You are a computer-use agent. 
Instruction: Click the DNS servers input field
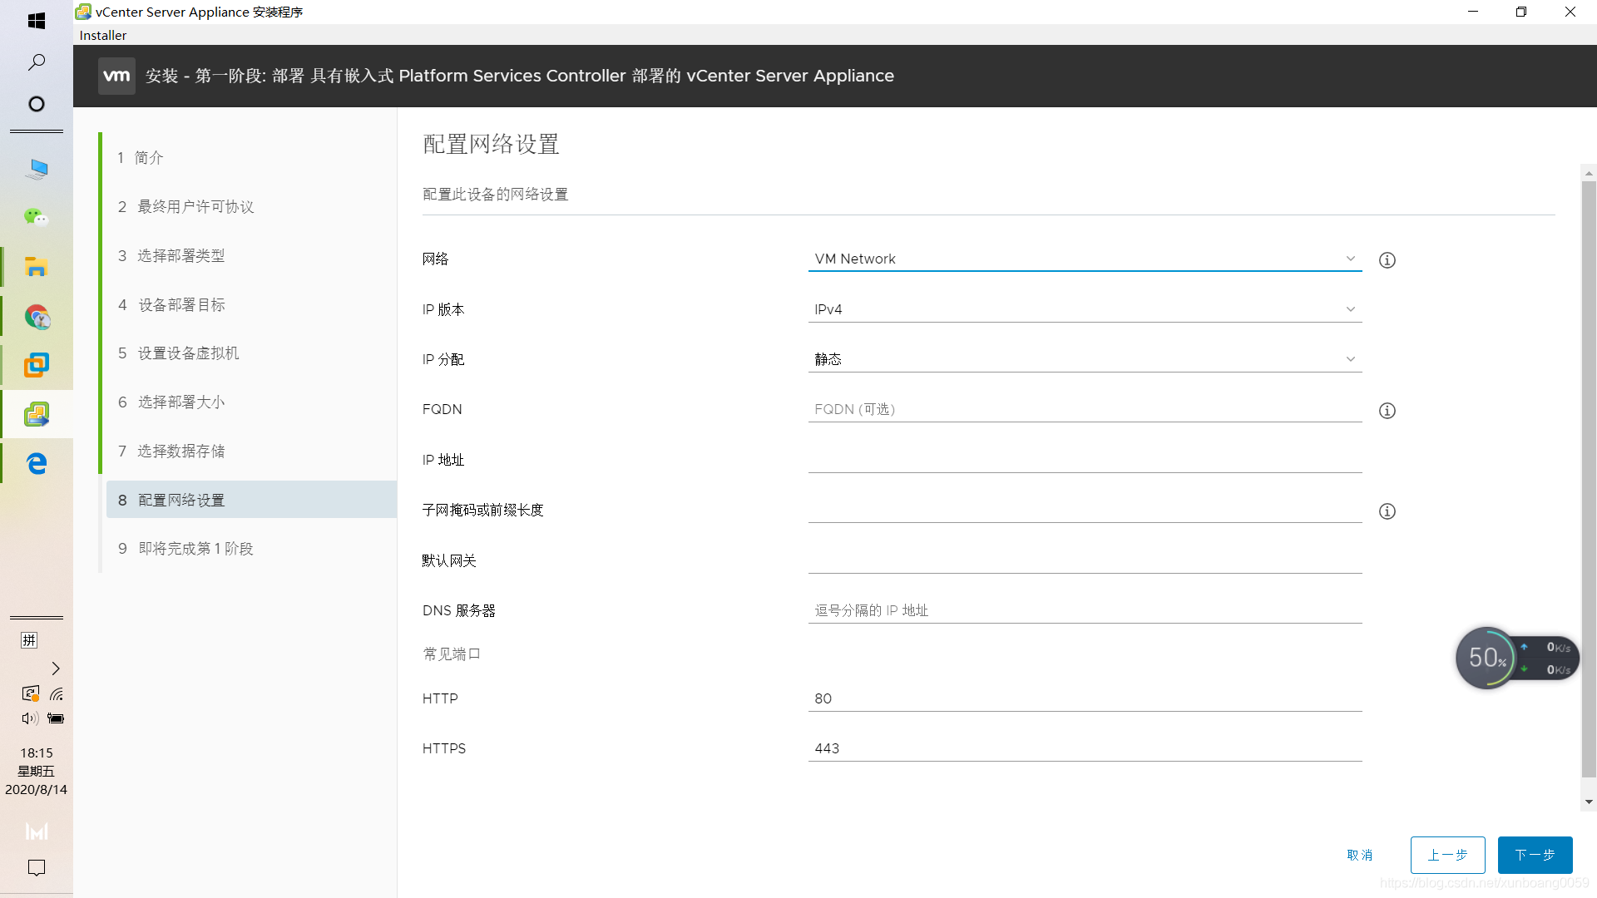(x=1084, y=610)
